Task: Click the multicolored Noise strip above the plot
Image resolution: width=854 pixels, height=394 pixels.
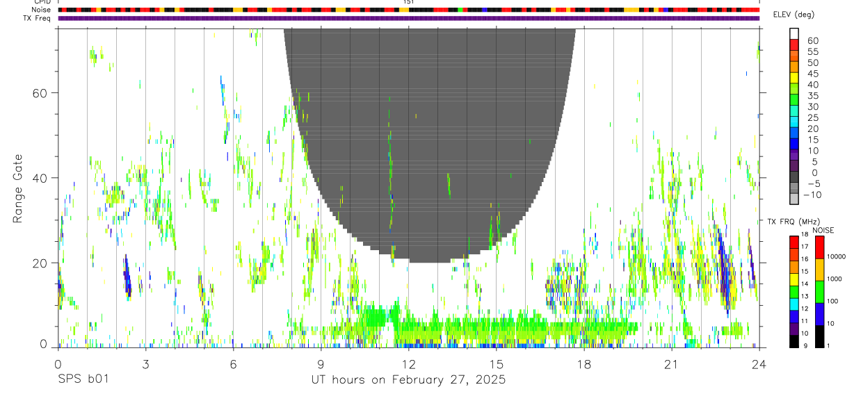Action: 408,10
